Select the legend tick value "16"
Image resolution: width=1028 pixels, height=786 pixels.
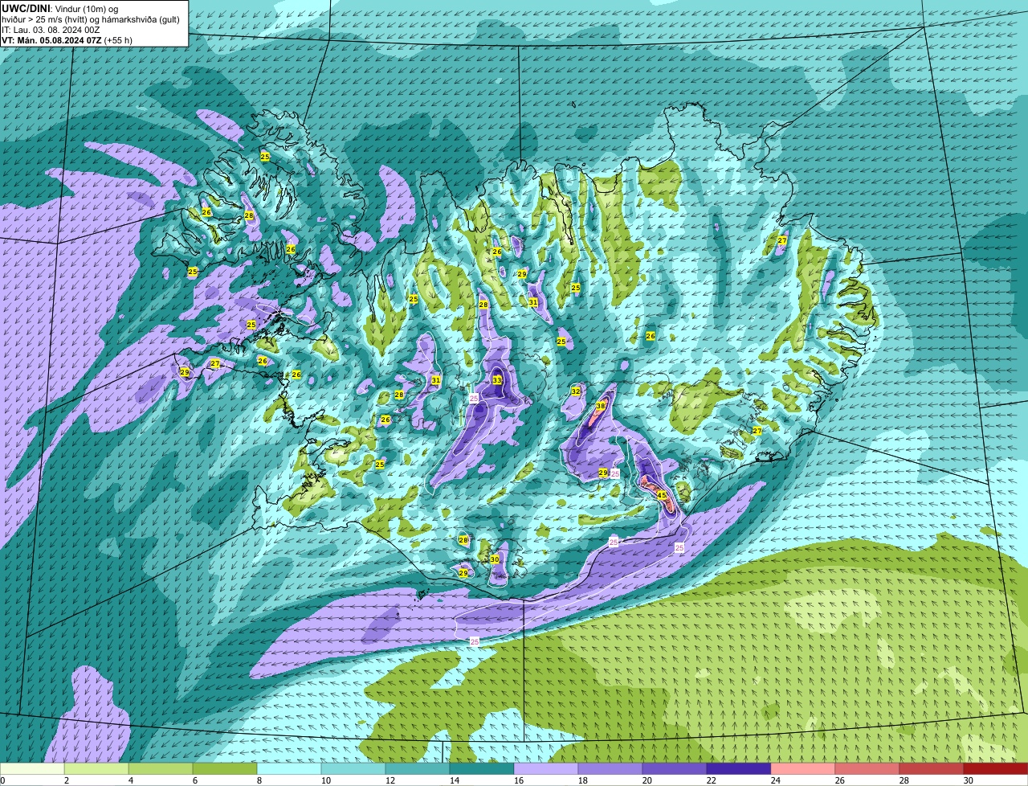click(518, 780)
